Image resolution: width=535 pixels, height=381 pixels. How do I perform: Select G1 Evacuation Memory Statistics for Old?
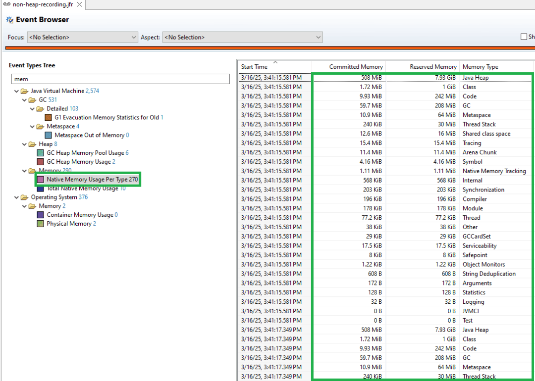click(x=109, y=118)
